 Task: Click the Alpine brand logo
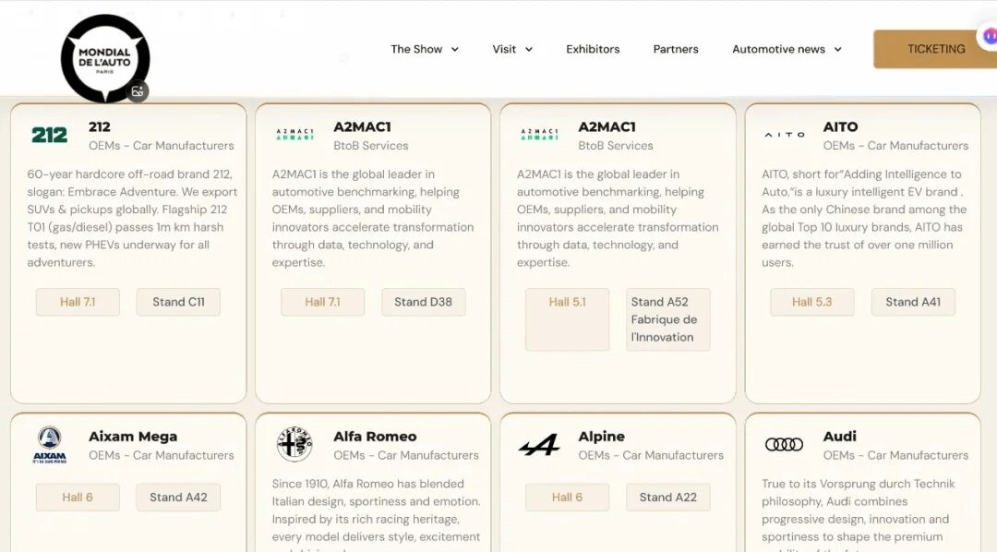tap(539, 445)
